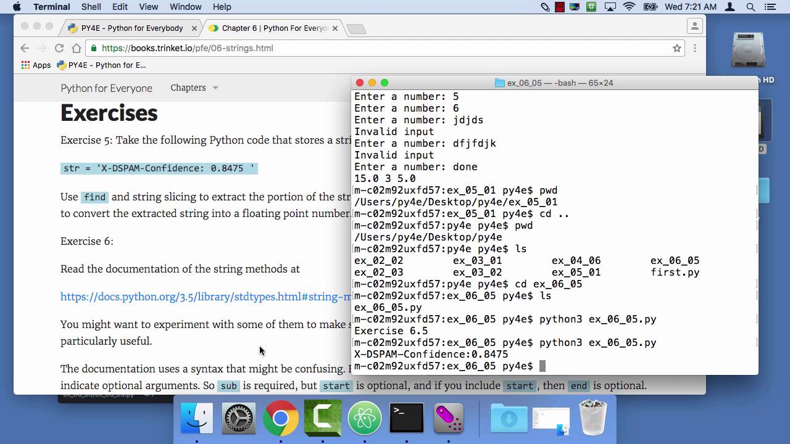Open the purple pill app in the Dock
The height and width of the screenshot is (444, 790).
449,418
